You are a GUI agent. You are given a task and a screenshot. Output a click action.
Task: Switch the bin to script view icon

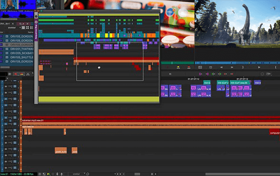(x=31, y=28)
